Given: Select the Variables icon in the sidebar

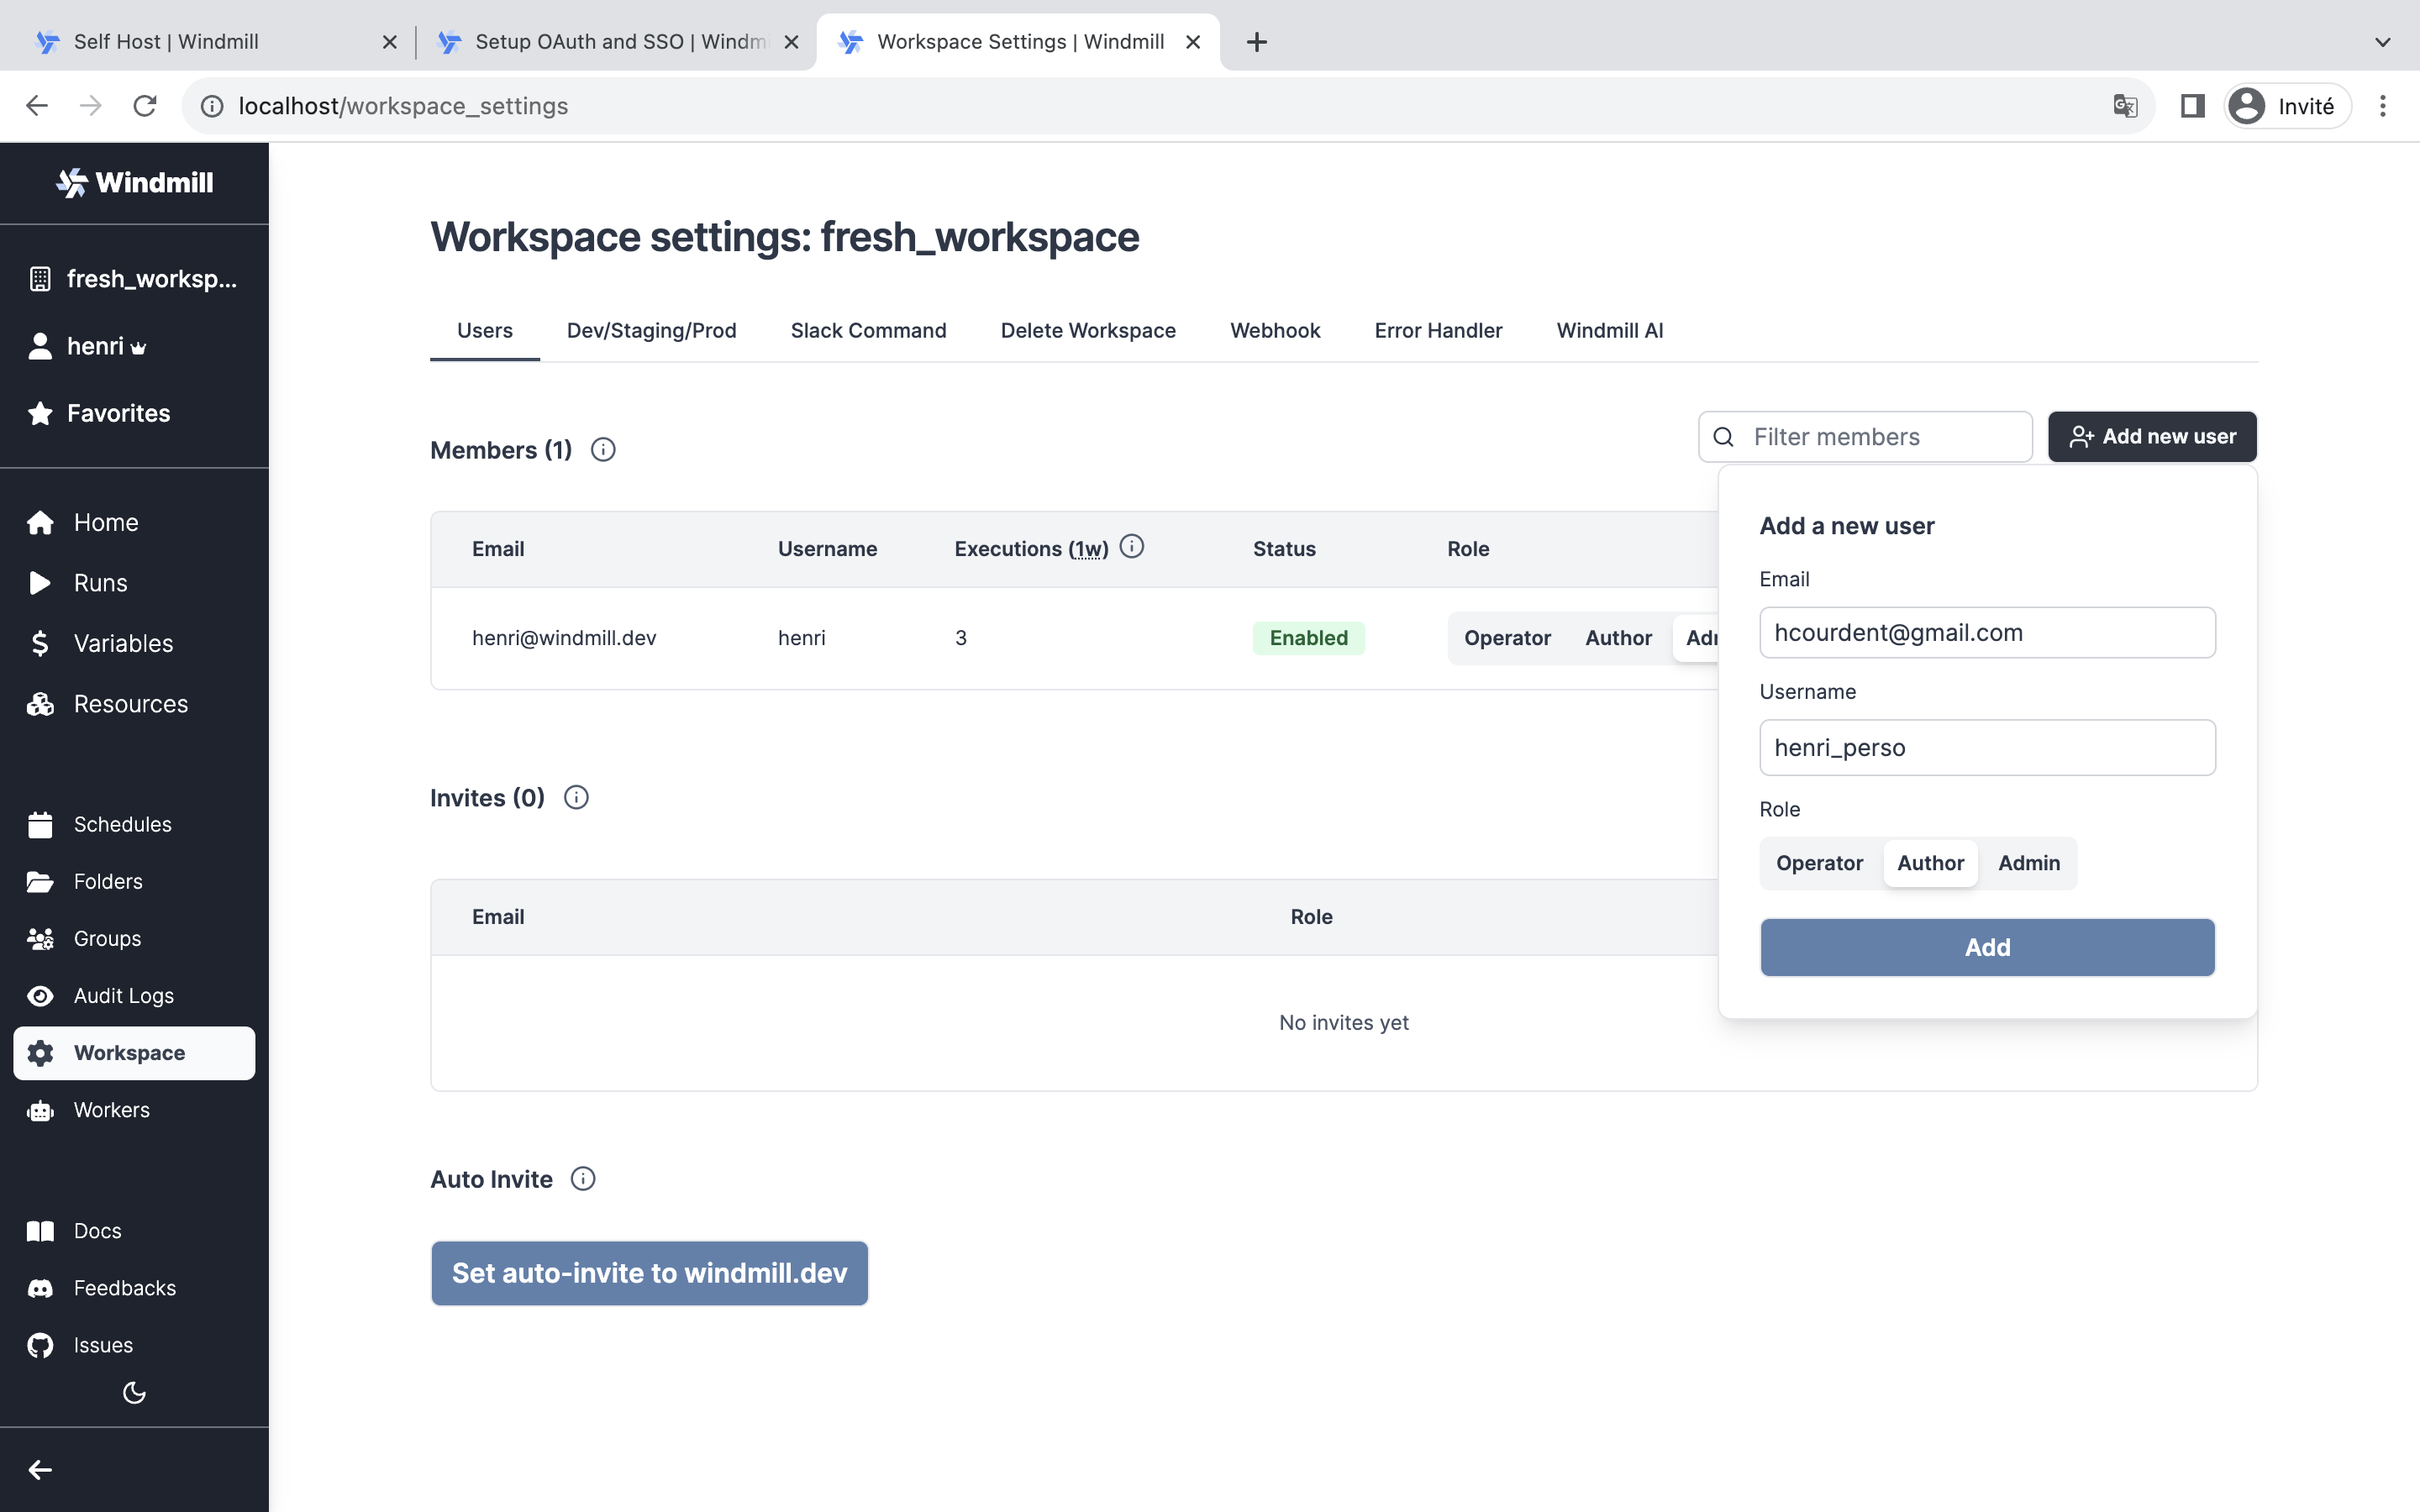Looking at the screenshot, I should coord(40,643).
